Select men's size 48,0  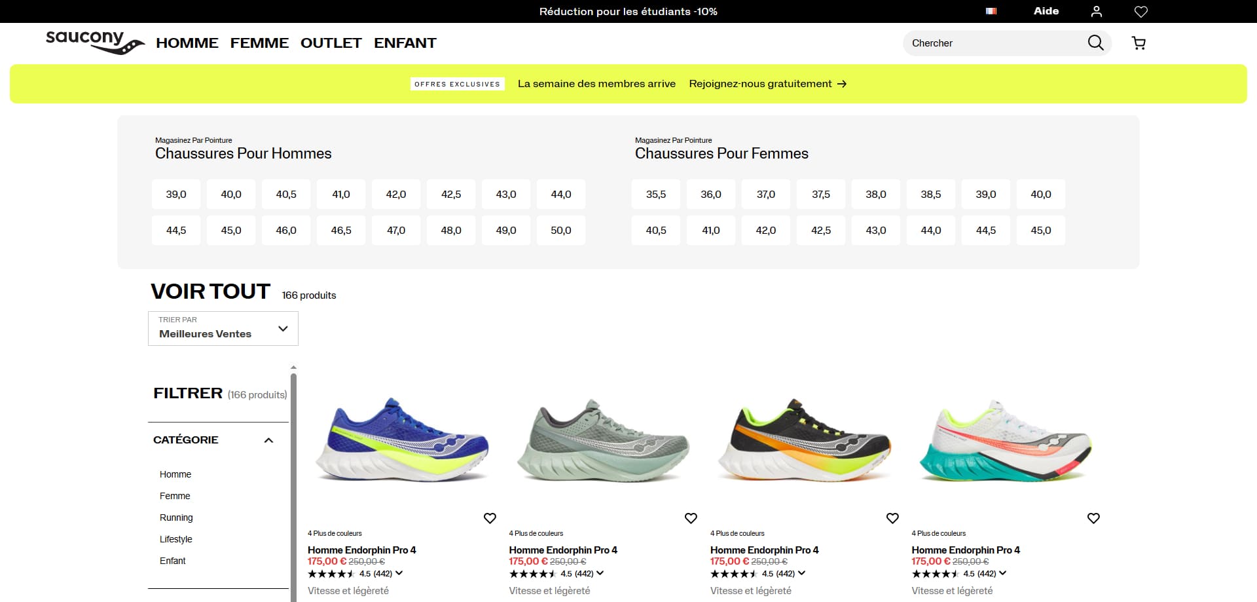[451, 231]
